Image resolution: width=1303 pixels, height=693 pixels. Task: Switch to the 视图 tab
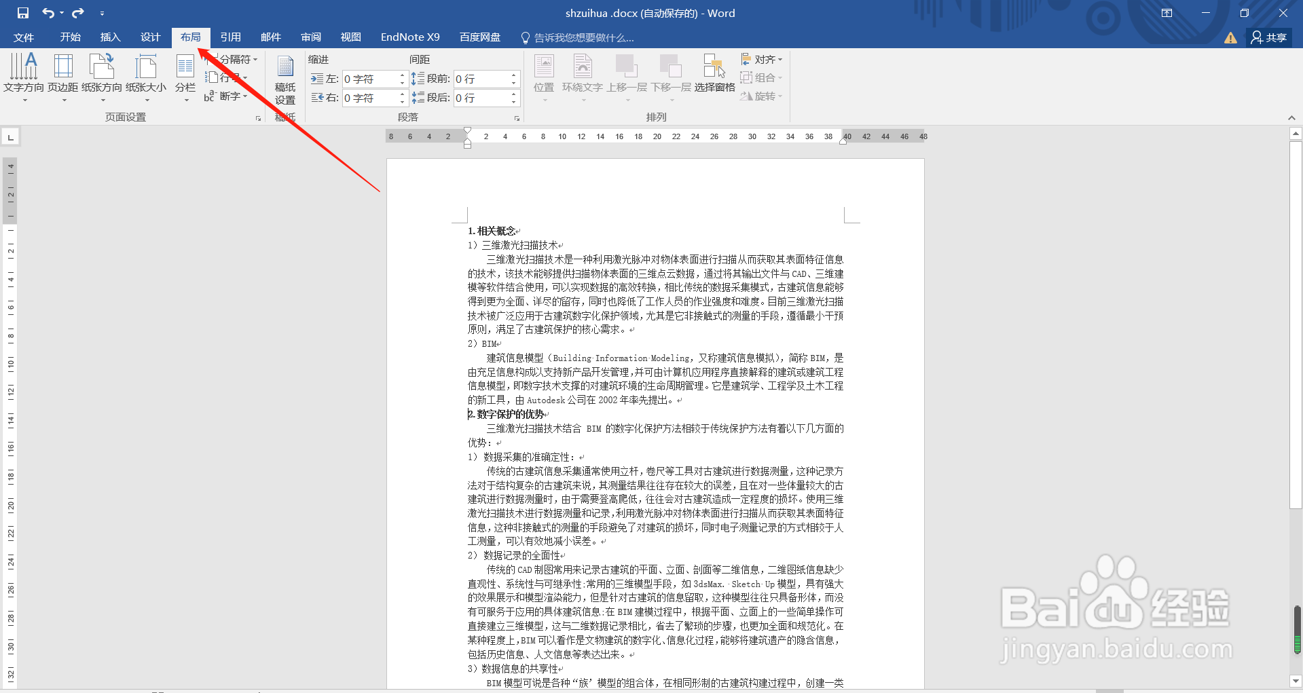point(351,37)
